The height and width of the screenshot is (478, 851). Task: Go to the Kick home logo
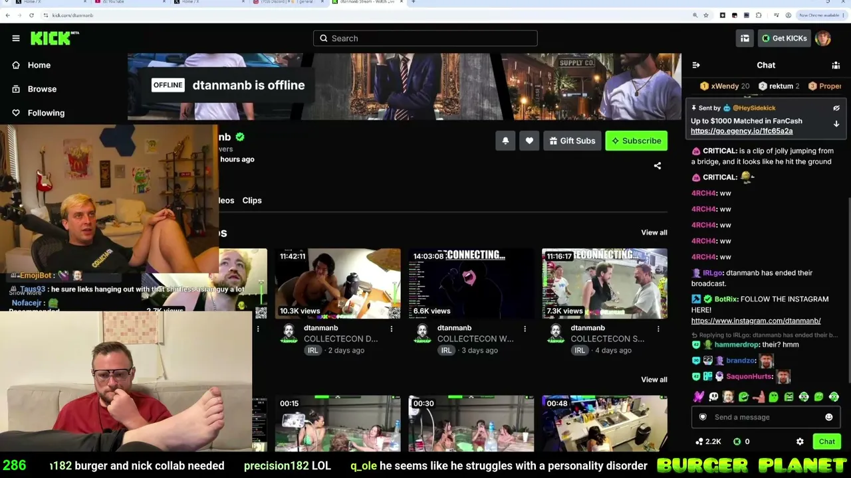(x=55, y=39)
